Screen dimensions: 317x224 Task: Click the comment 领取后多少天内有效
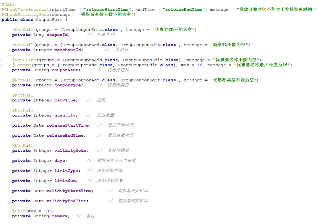pos(117,161)
